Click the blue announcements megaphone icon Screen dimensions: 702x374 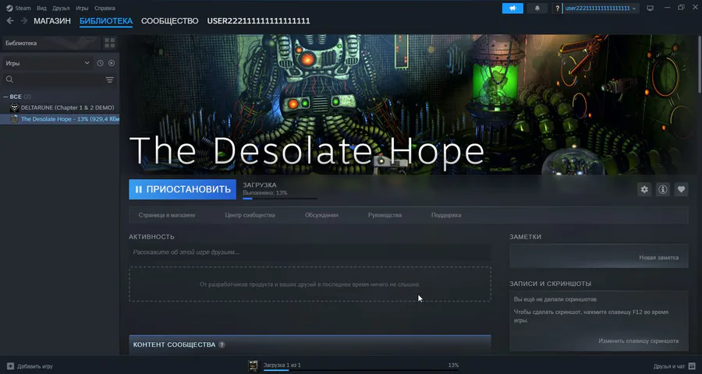[x=512, y=8]
